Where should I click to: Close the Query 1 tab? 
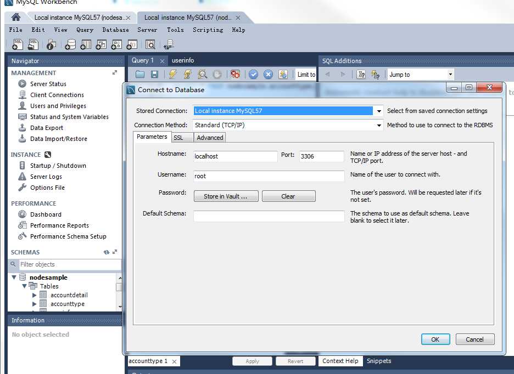pyautogui.click(x=162, y=61)
